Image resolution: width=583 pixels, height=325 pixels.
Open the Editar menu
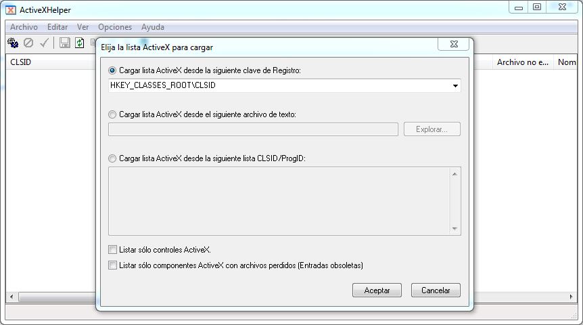tap(57, 27)
